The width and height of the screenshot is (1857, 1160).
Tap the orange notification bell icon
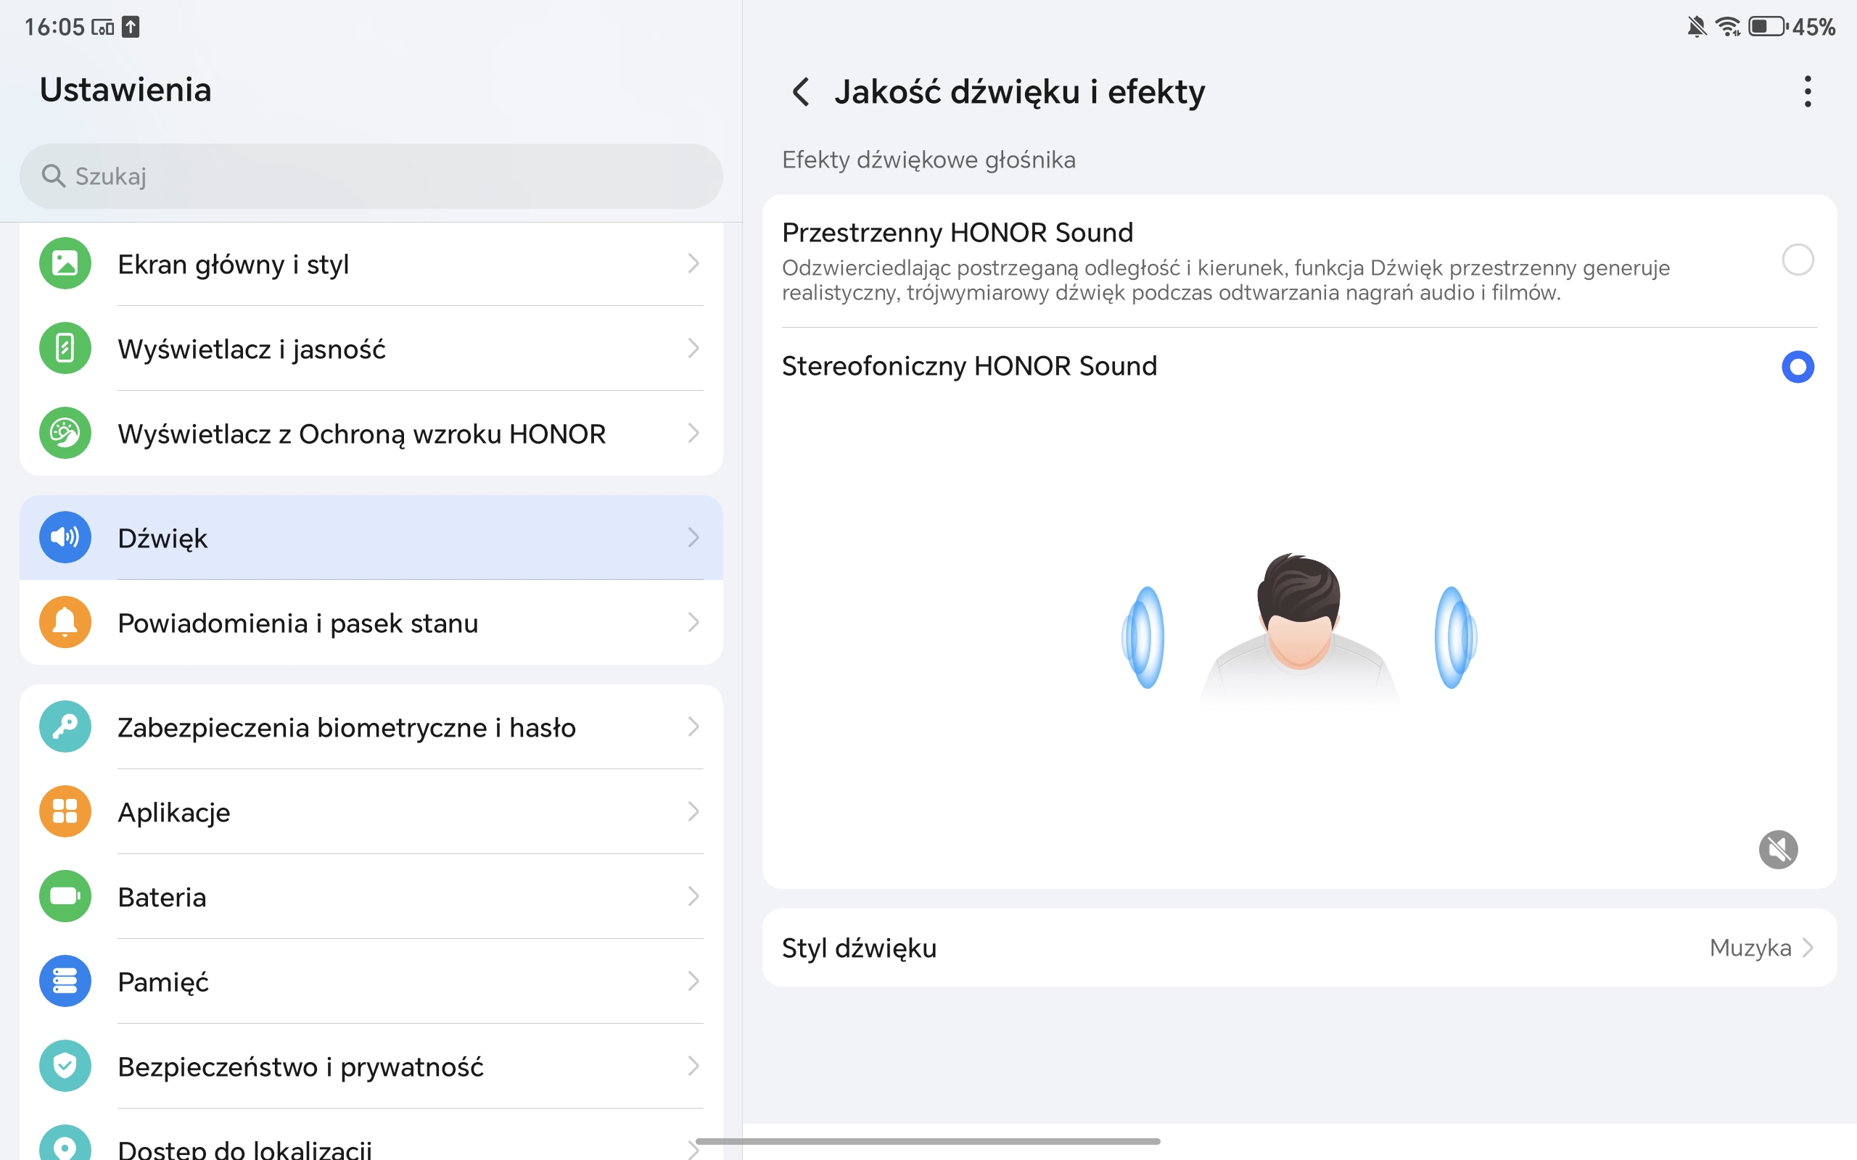click(65, 622)
